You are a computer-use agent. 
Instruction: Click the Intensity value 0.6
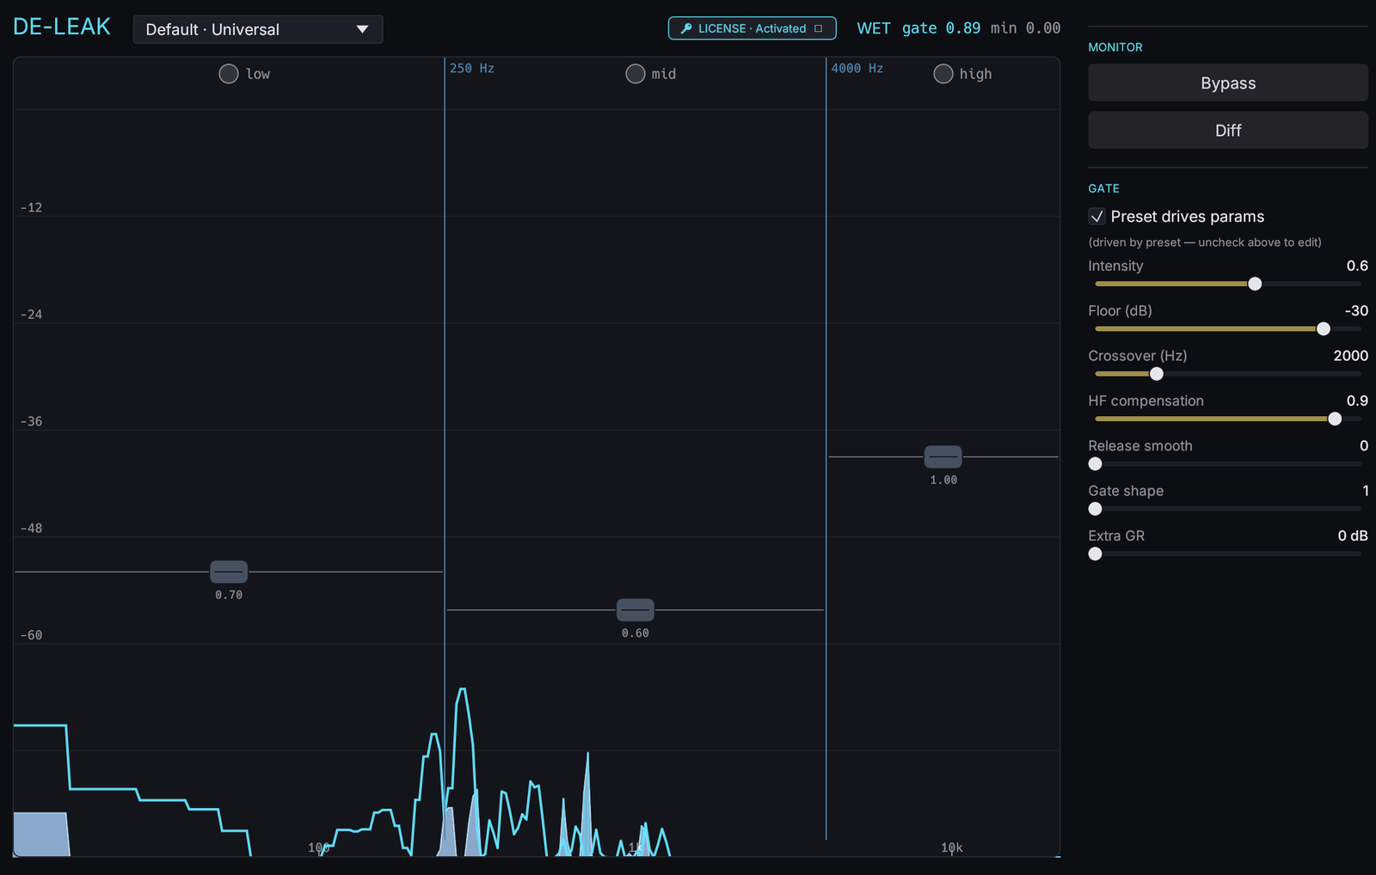[1357, 266]
